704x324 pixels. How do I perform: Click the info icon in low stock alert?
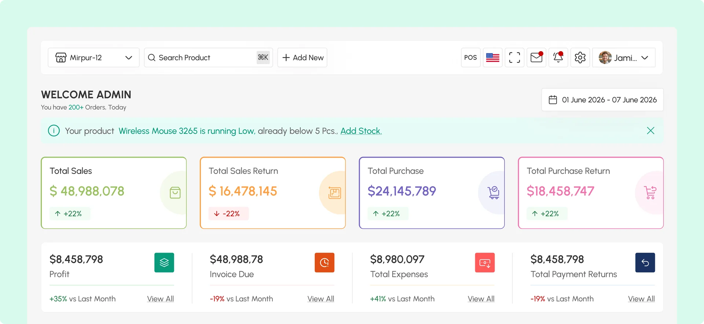tap(54, 131)
